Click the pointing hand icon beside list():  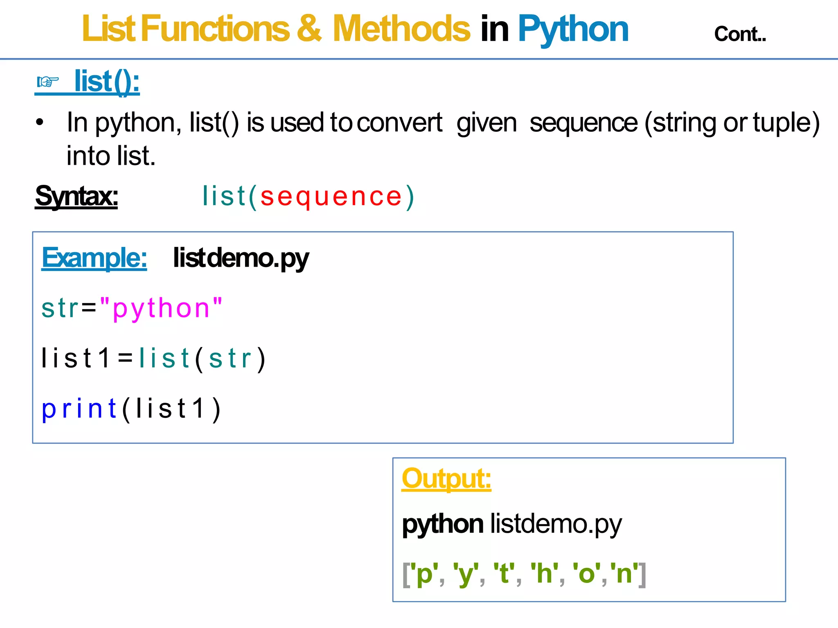tap(47, 82)
